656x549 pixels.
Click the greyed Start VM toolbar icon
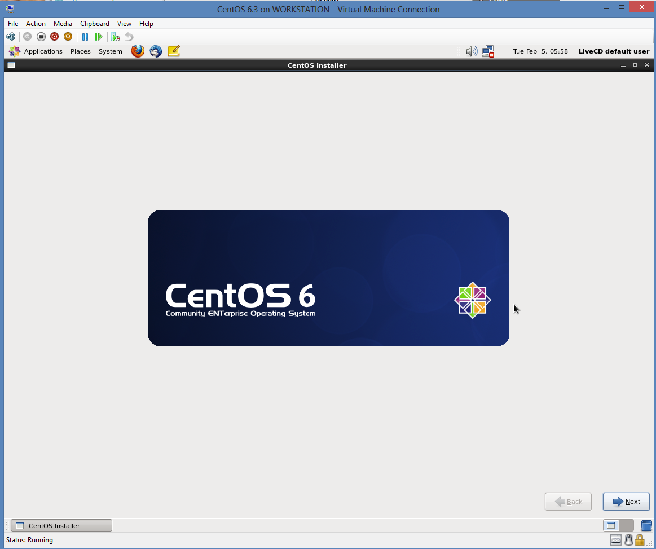pos(27,37)
